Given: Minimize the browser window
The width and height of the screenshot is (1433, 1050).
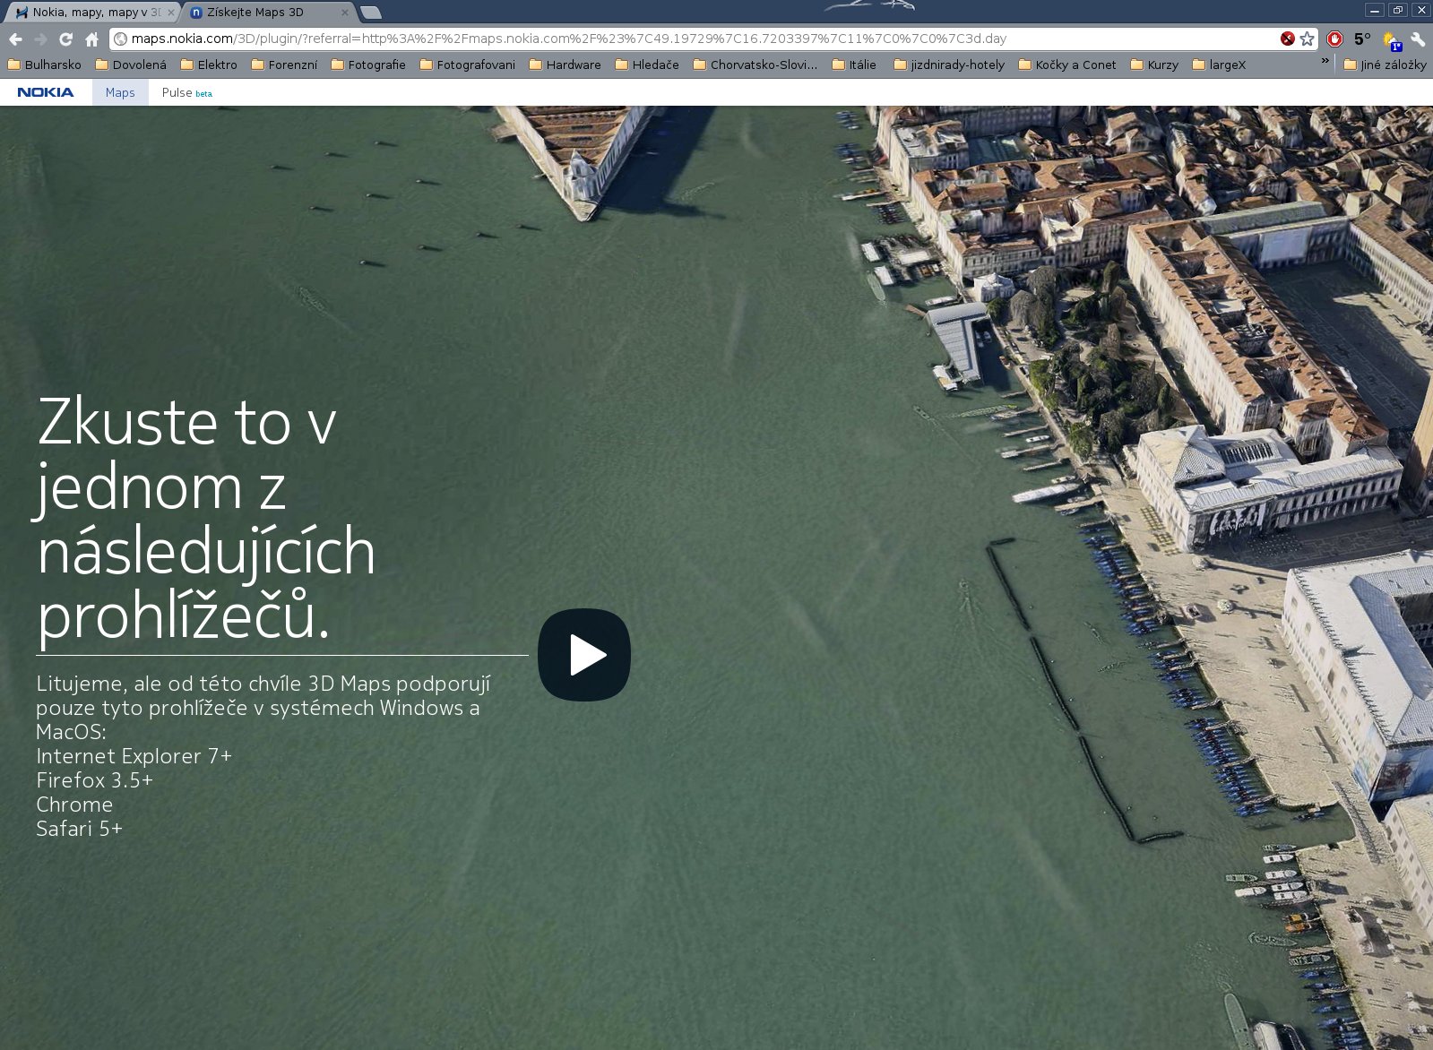Looking at the screenshot, I should (1375, 10).
